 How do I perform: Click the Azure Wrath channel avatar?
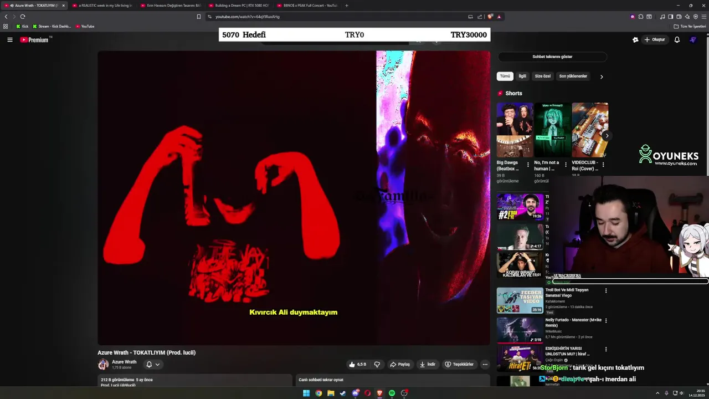tap(103, 364)
